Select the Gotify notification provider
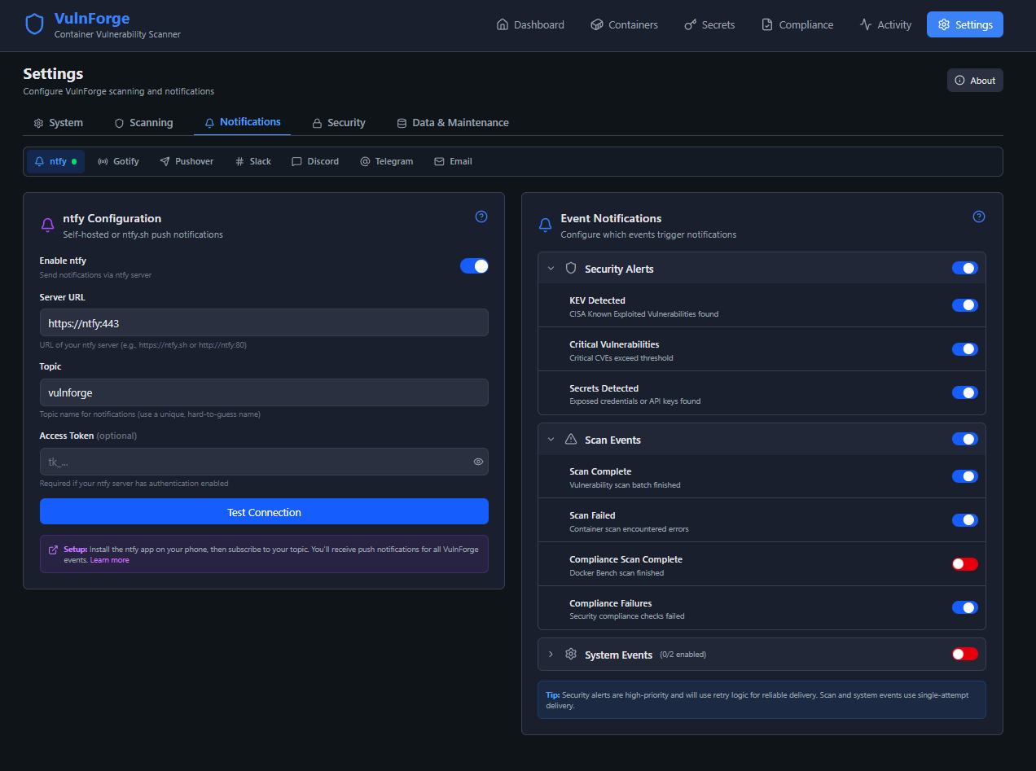Viewport: 1036px width, 771px height. coord(118,161)
